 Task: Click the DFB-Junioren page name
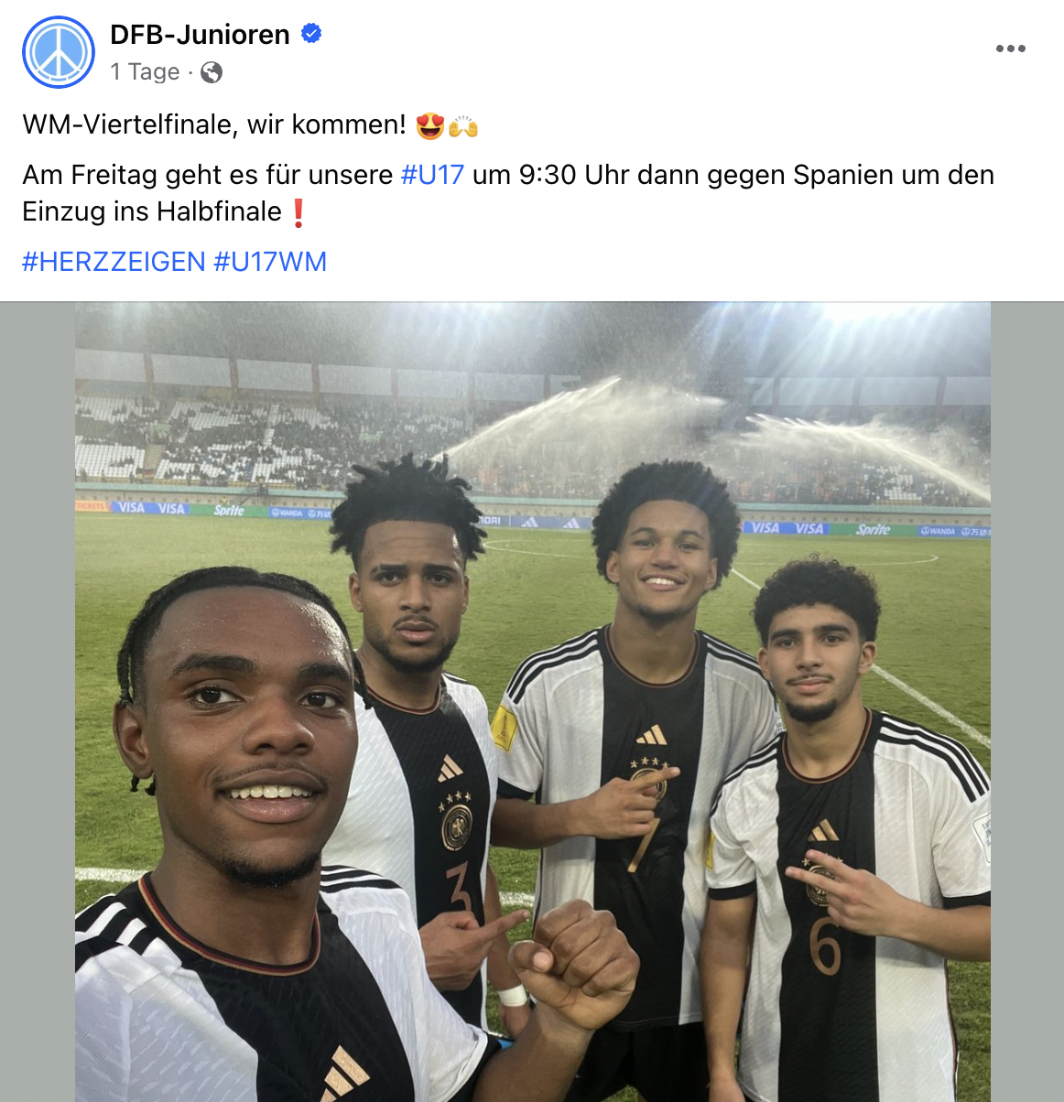pyautogui.click(x=200, y=34)
